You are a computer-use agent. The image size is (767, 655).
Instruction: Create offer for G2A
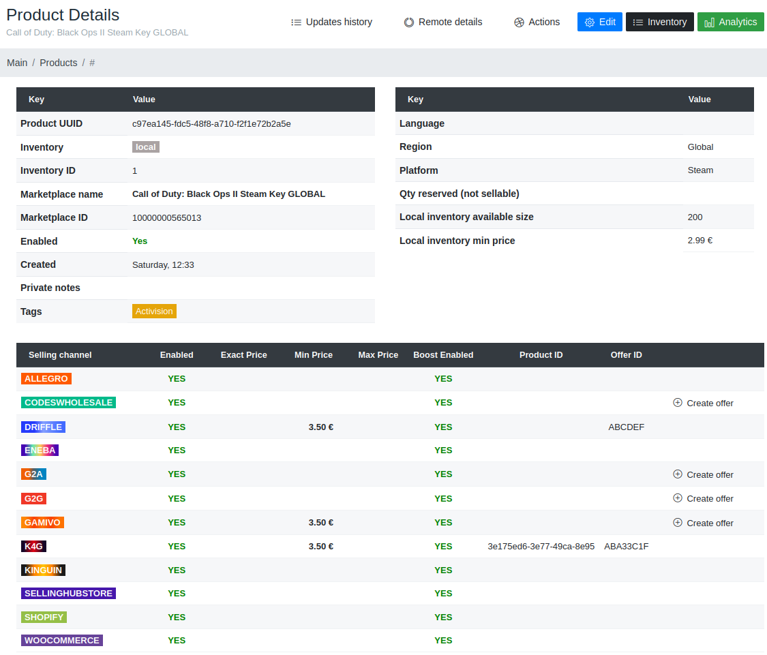pyautogui.click(x=703, y=474)
